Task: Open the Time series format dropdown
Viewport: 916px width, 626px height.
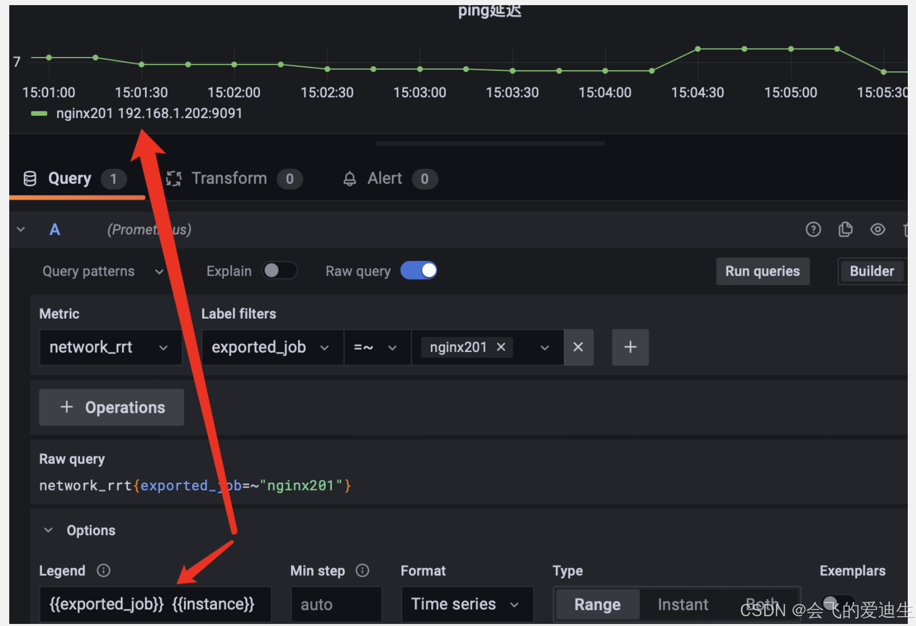Action: pos(467,604)
